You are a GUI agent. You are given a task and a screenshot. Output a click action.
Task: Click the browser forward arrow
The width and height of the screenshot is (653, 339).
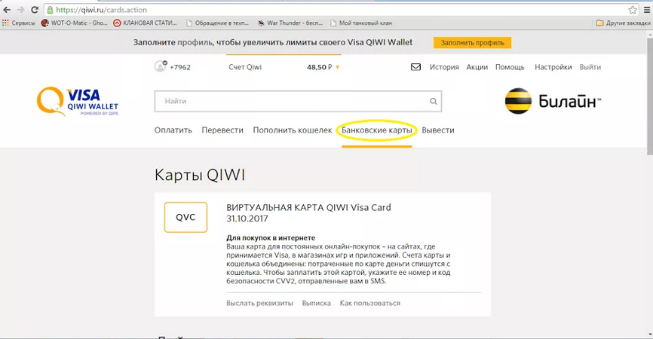click(20, 10)
